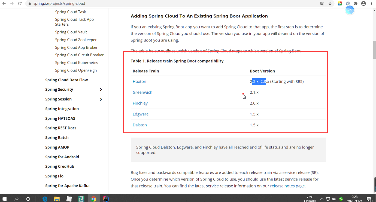Screen dimensions: 376x202
Task: Select Spring for Android project
Action: [62, 157]
